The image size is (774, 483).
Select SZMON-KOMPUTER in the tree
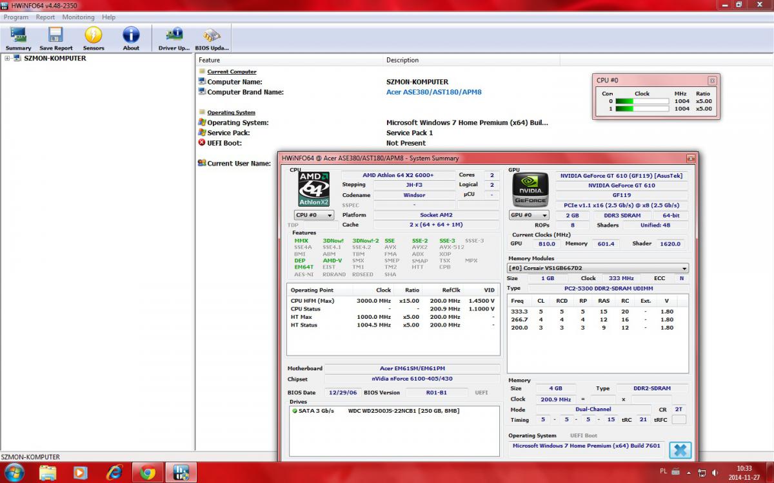55,59
